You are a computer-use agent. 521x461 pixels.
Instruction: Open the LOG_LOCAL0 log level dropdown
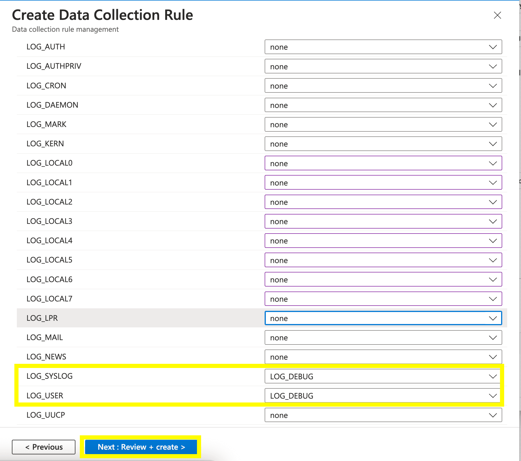pos(383,163)
